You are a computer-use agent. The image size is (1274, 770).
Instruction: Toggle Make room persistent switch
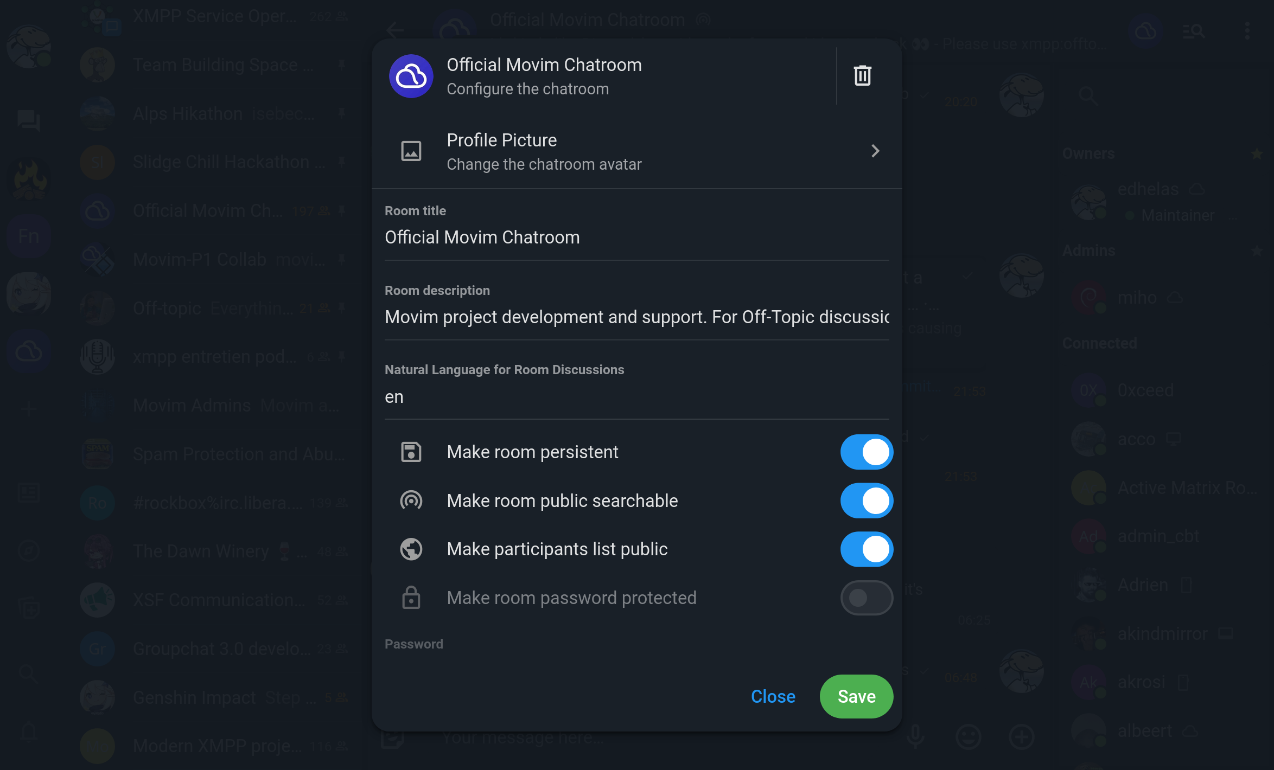click(x=867, y=452)
